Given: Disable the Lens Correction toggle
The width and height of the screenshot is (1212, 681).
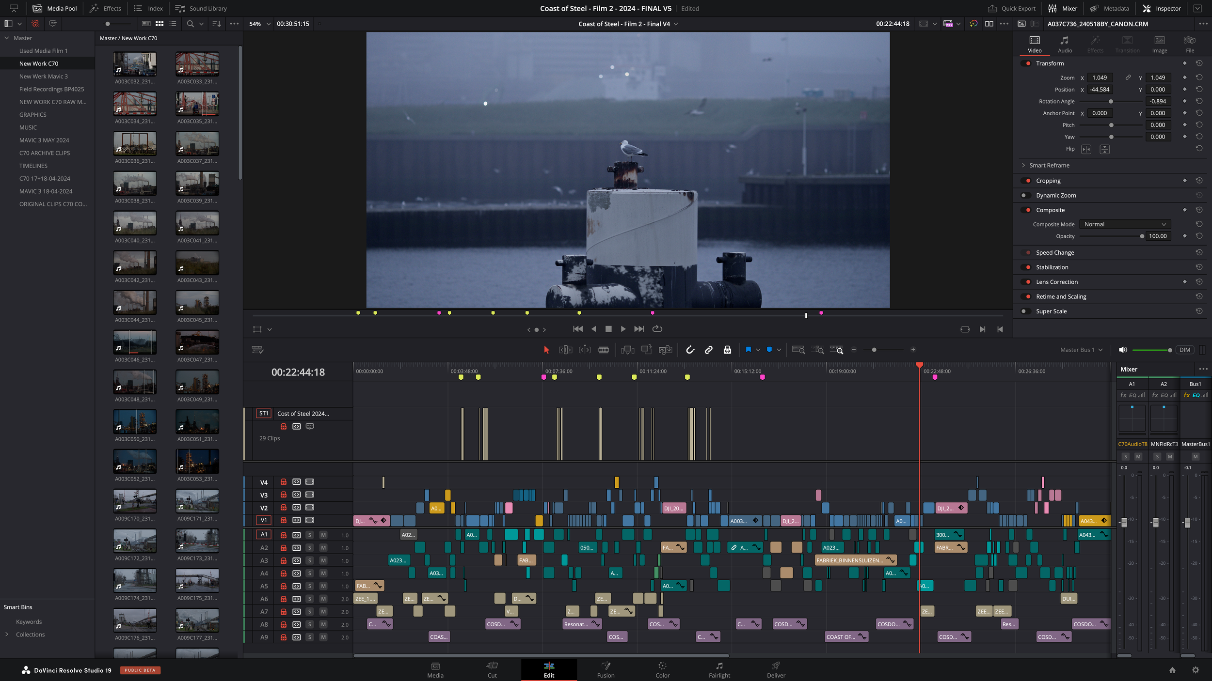Looking at the screenshot, I should point(1026,282).
